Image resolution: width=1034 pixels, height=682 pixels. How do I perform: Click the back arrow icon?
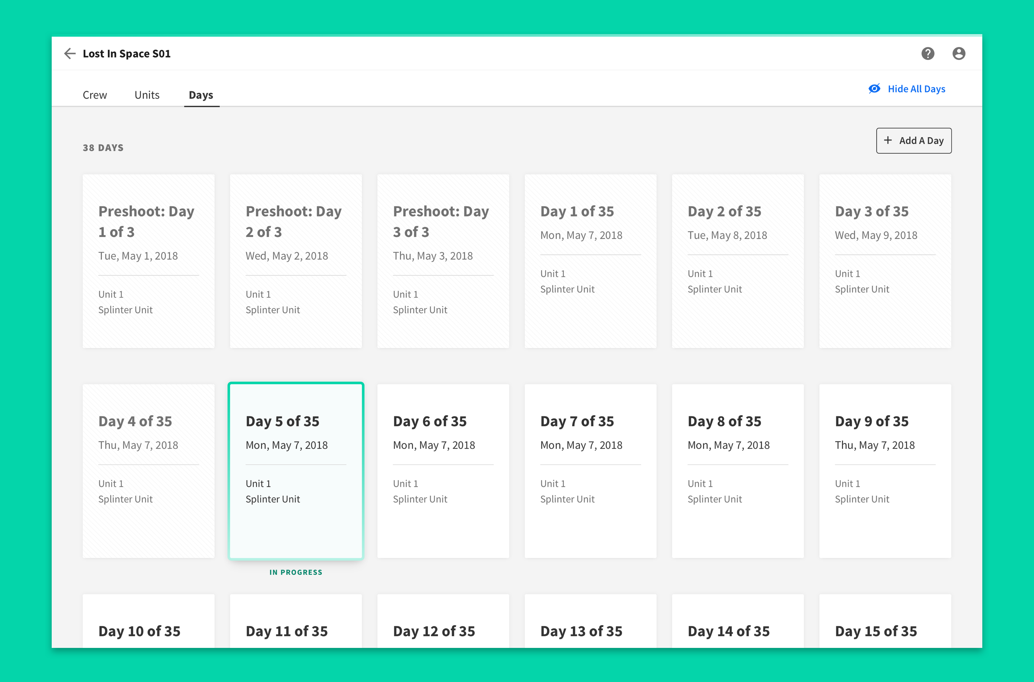point(70,53)
